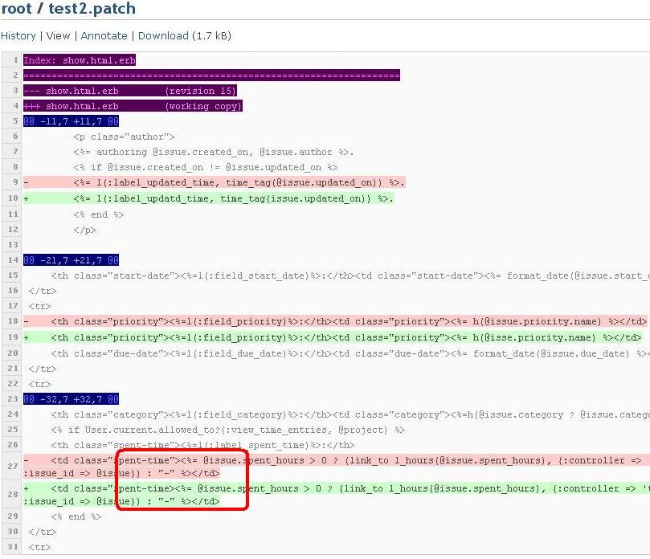Click the added spent-time td line 28

[337, 495]
